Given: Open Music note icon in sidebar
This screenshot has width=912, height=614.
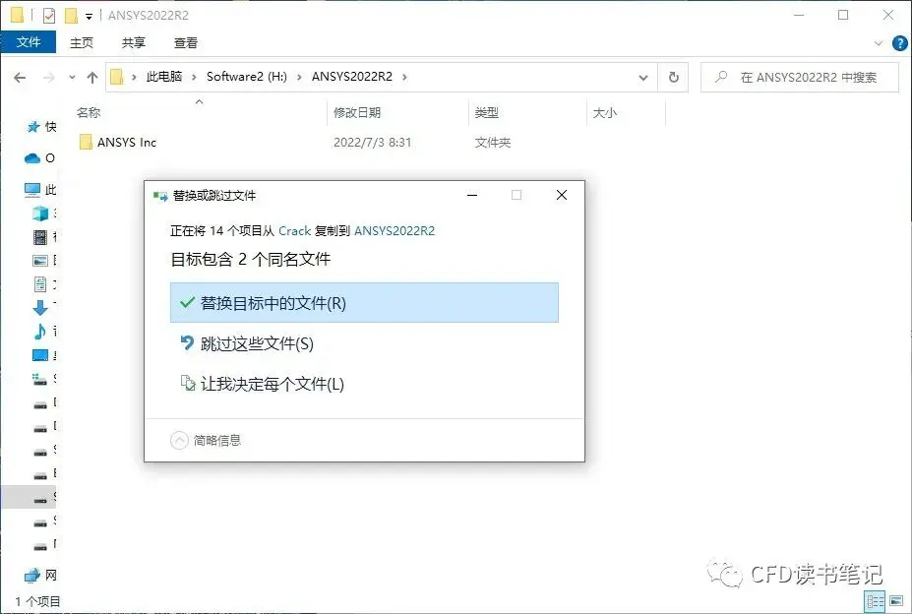Looking at the screenshot, I should [x=40, y=332].
